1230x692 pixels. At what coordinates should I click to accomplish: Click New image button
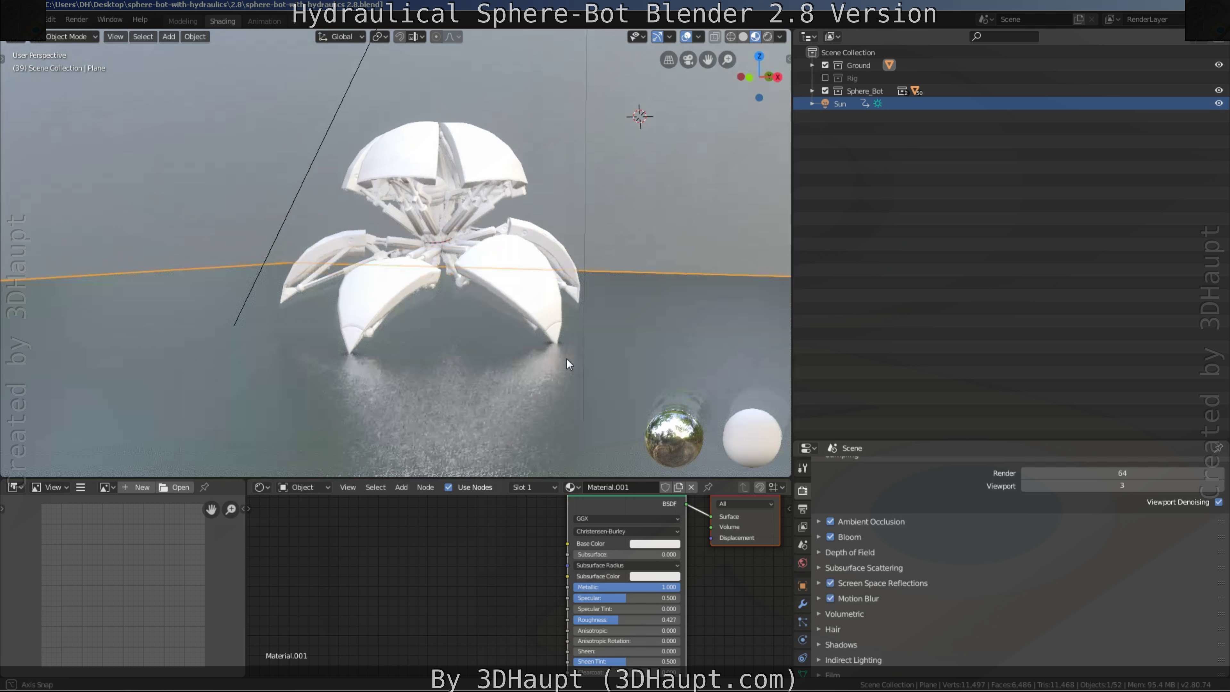136,488
